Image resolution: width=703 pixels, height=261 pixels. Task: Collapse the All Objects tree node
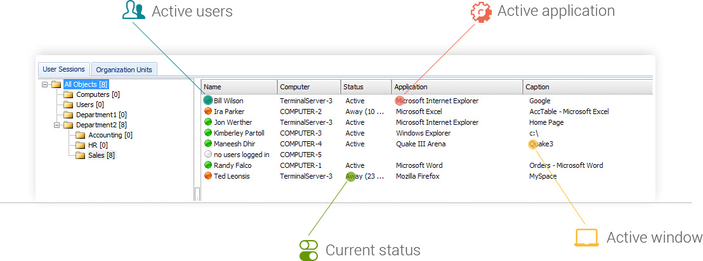pyautogui.click(x=44, y=84)
